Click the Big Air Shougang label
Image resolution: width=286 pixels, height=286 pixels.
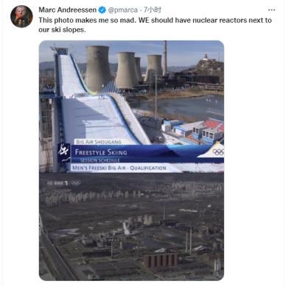tap(99, 142)
